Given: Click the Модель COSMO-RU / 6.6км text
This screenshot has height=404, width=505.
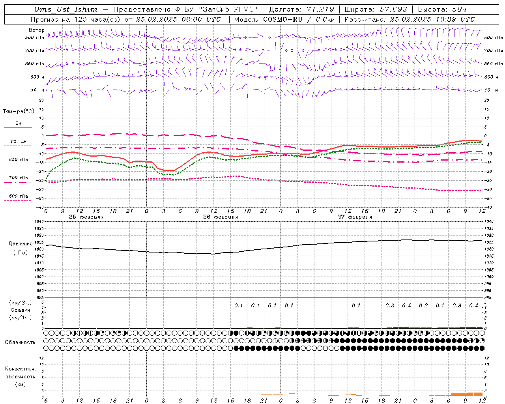Looking at the screenshot, I should pyautogui.click(x=284, y=19).
